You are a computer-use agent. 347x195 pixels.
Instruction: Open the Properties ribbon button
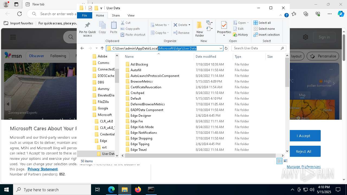click(x=224, y=29)
